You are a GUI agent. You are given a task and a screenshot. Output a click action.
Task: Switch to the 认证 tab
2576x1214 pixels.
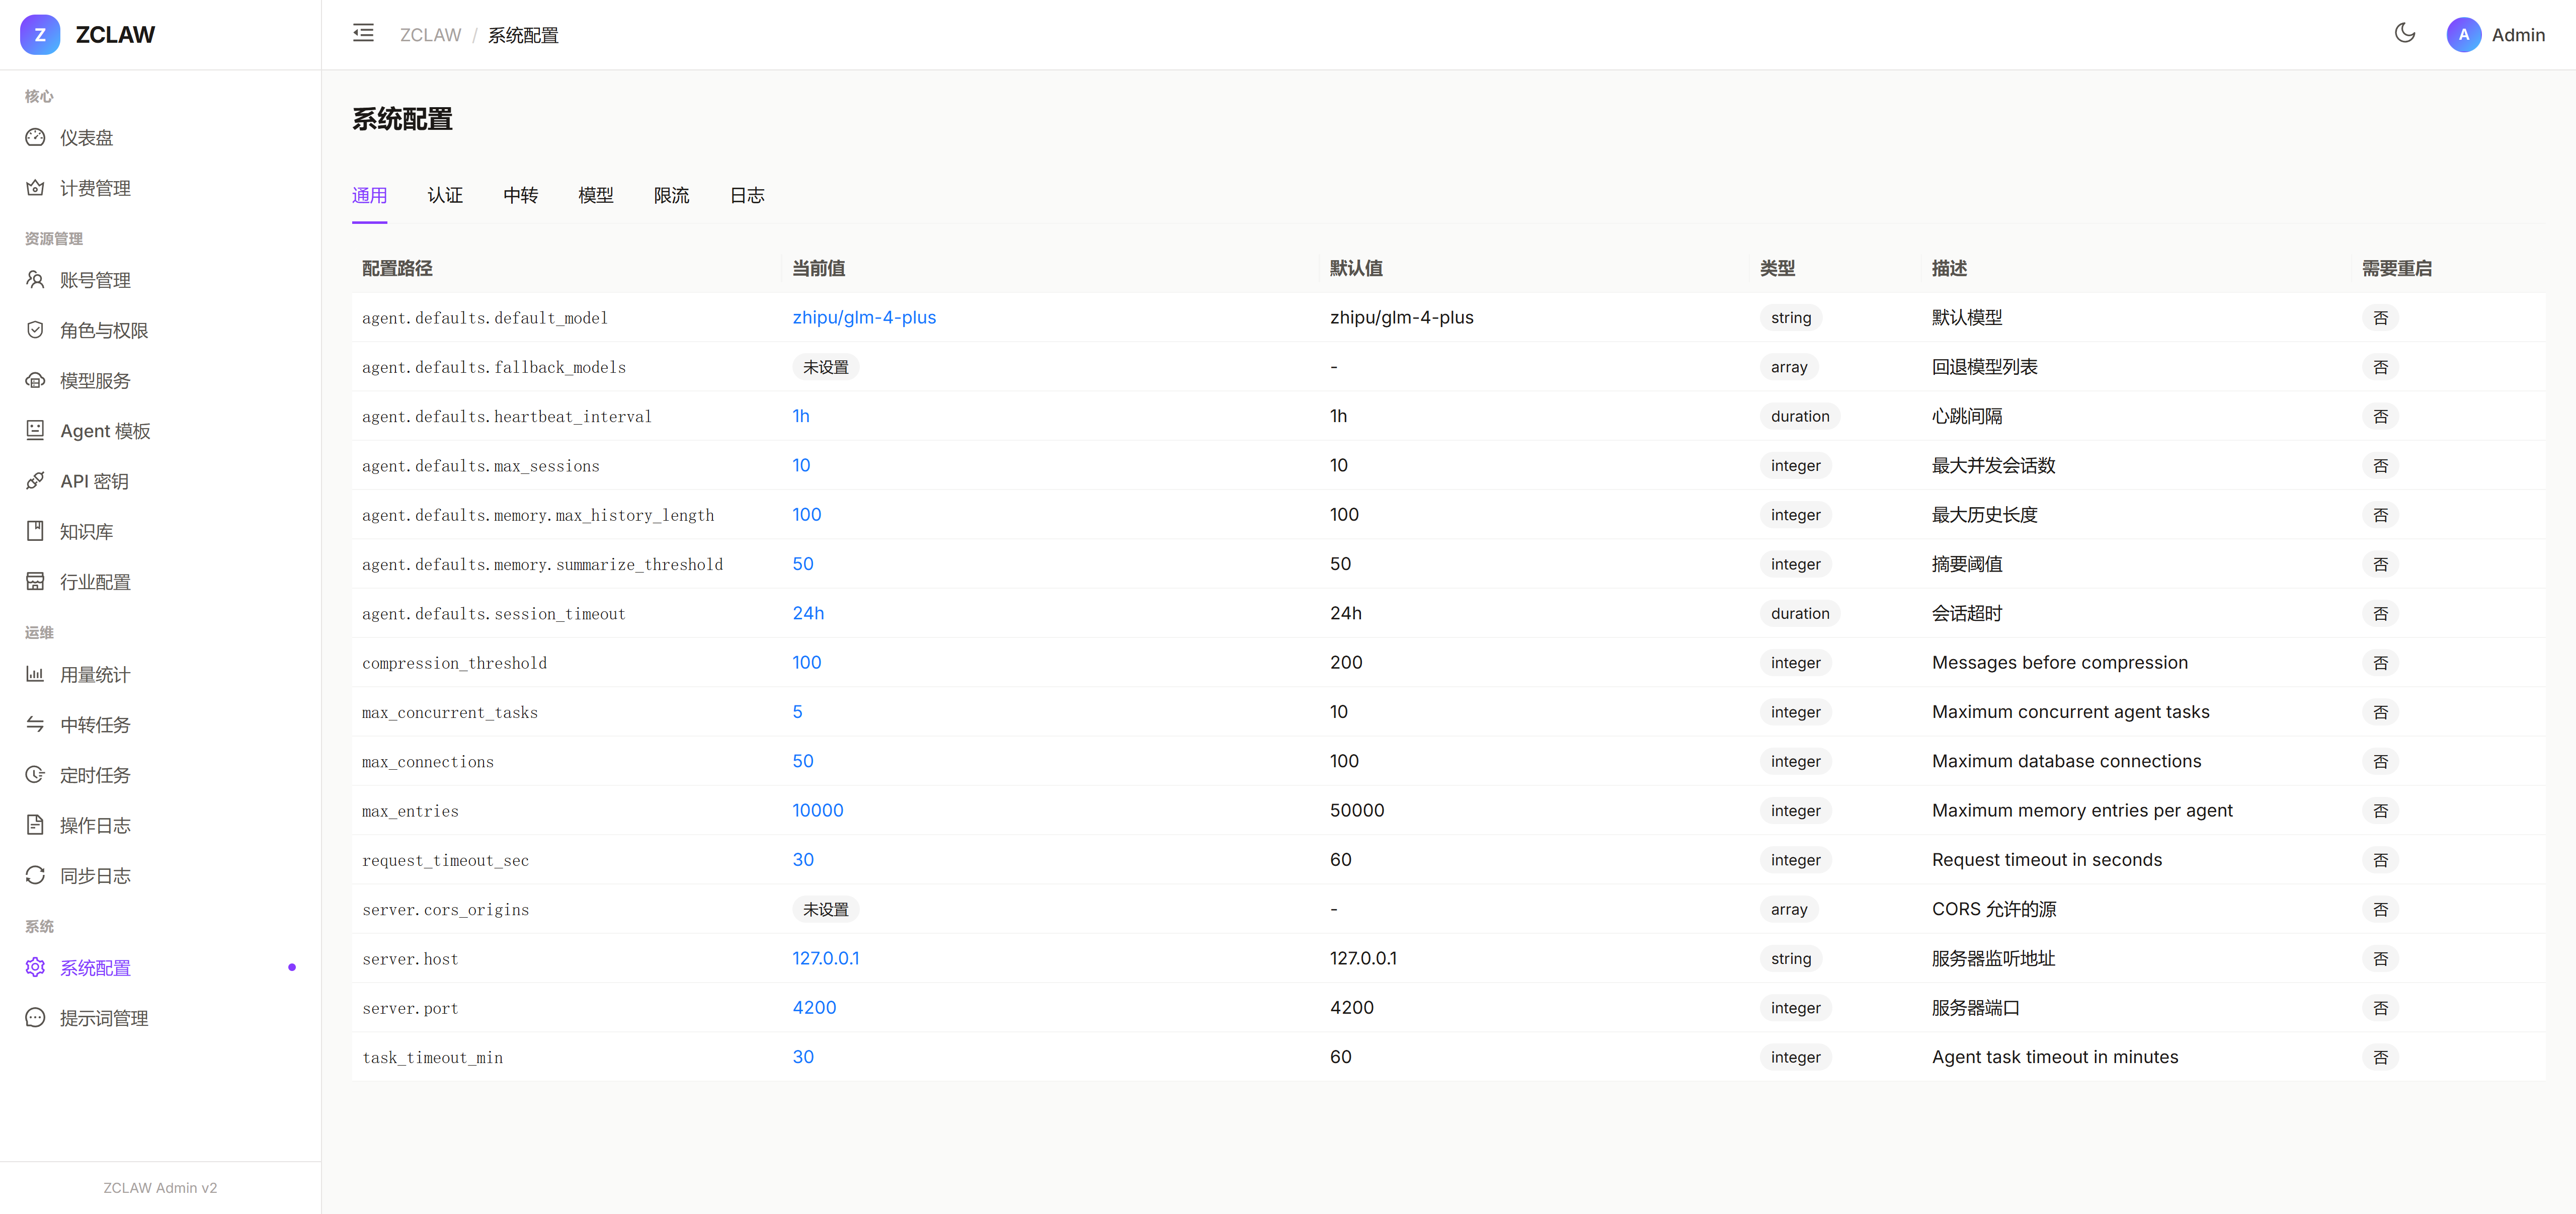point(445,195)
